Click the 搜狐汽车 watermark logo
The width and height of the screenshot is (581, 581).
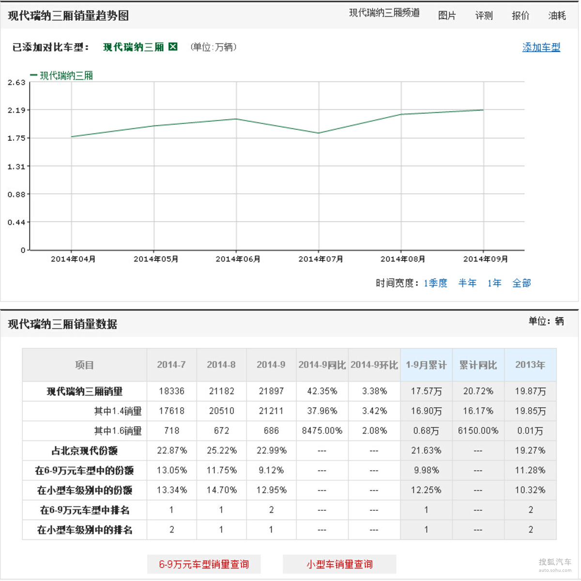555,563
